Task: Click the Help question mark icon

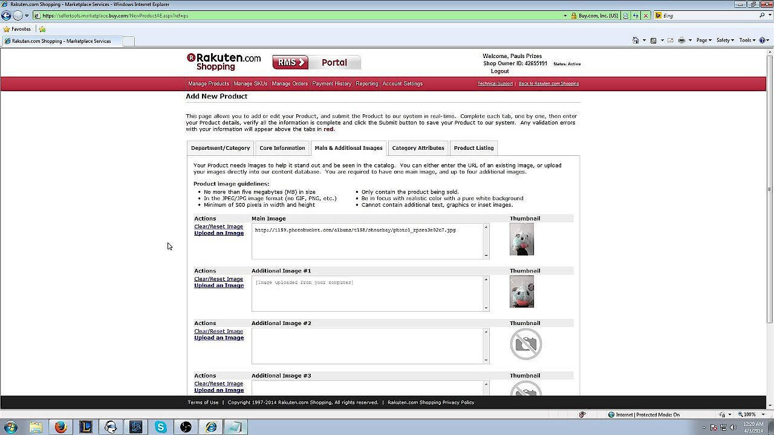Action: [763, 40]
